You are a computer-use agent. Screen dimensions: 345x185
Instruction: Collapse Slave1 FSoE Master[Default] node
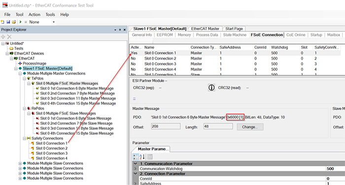[16, 69]
